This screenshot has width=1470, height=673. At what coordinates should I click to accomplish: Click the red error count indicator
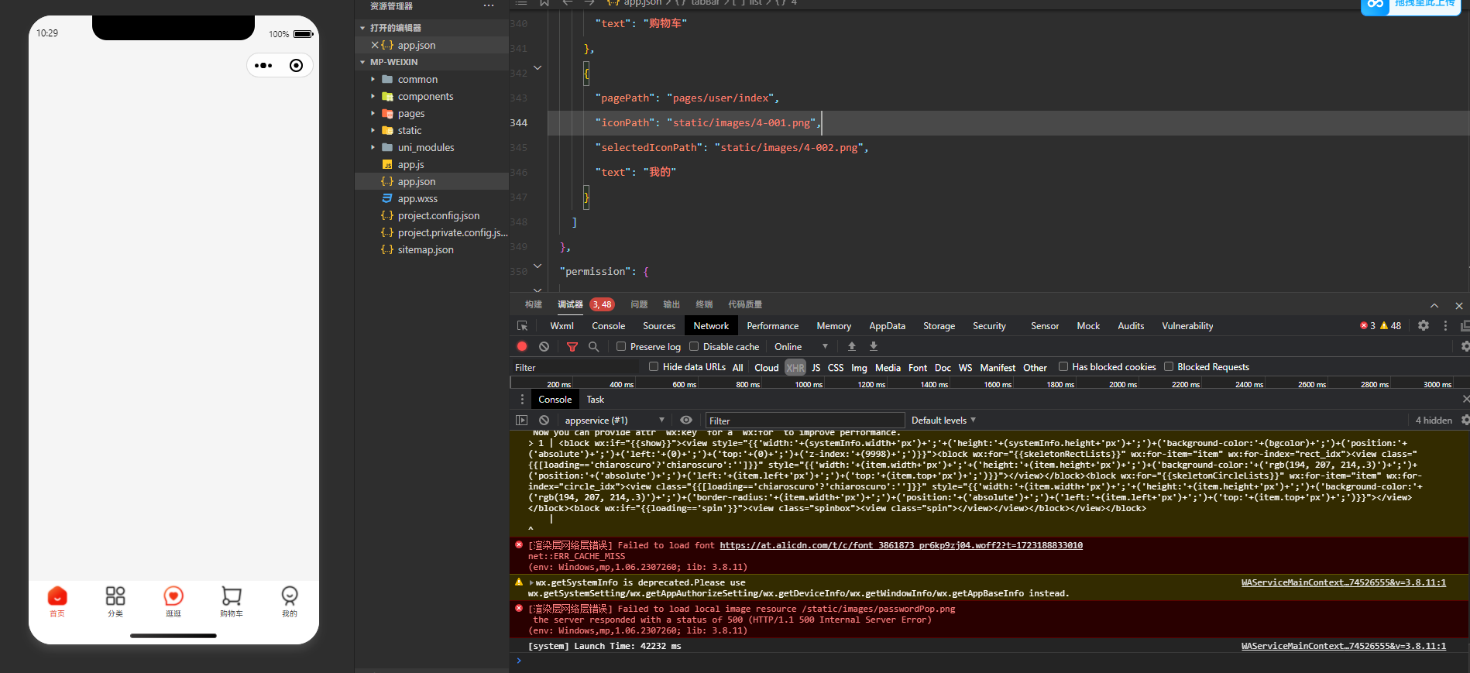[1368, 326]
